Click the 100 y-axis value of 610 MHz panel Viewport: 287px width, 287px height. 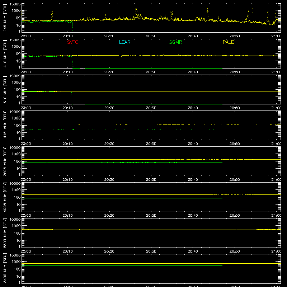(x=17, y=90)
